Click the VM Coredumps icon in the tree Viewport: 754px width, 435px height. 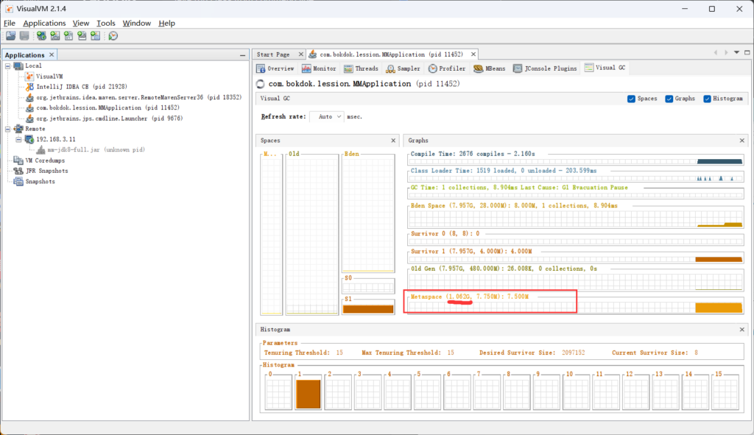pyautogui.click(x=18, y=160)
